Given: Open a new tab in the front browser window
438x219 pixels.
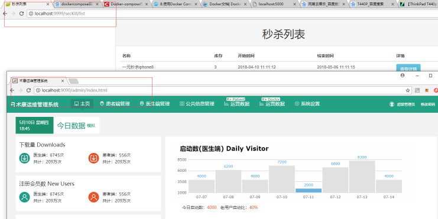Looking at the screenshot, I should click(73, 81).
